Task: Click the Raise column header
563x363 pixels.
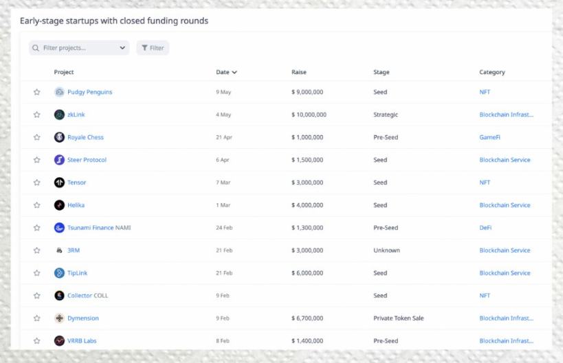Action: point(299,72)
